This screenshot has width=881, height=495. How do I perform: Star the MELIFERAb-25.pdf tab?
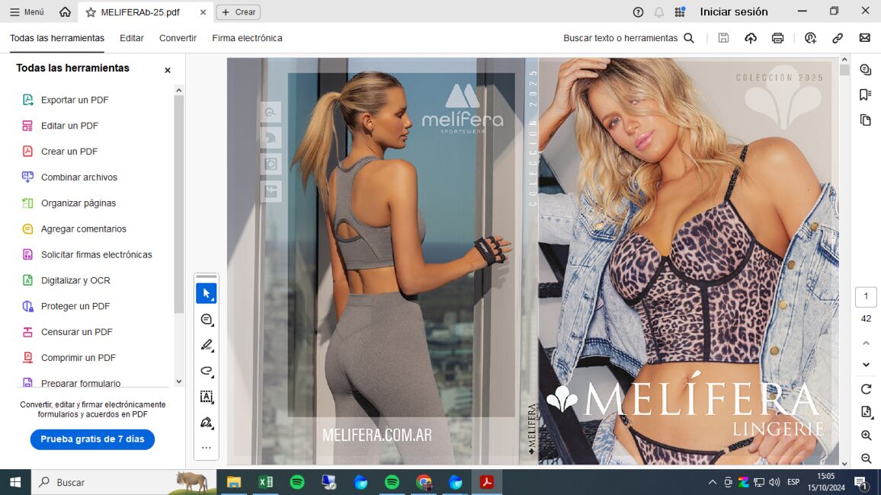(x=91, y=11)
